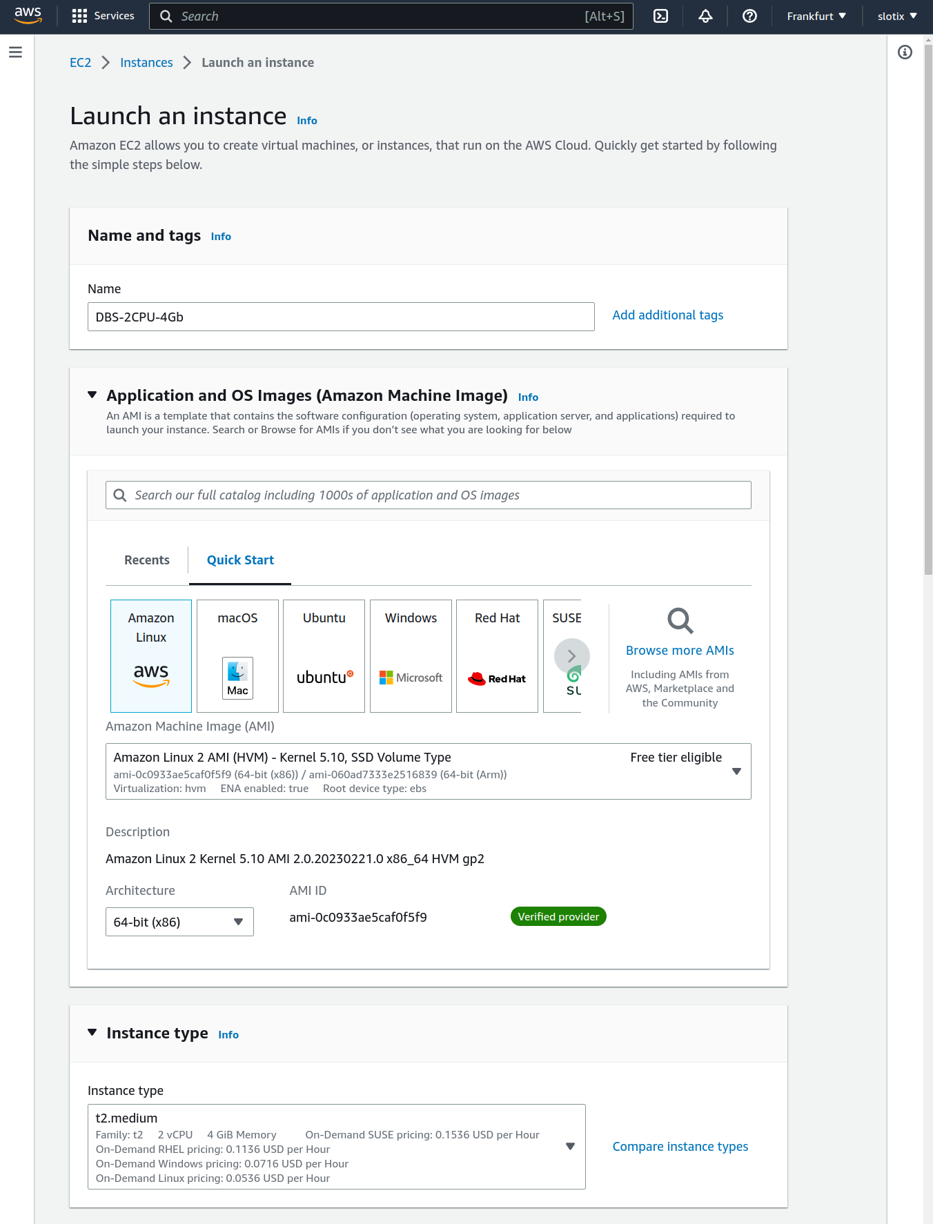Select the Ubuntu AMI tile
Image resolution: width=933 pixels, height=1224 pixels.
tap(324, 655)
